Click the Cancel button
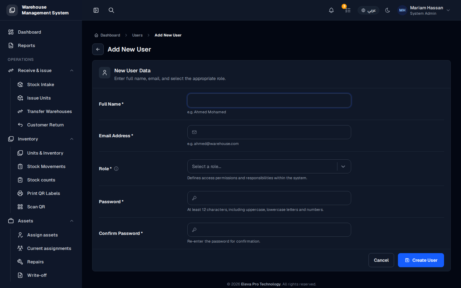This screenshot has height=288, width=461. (381, 260)
